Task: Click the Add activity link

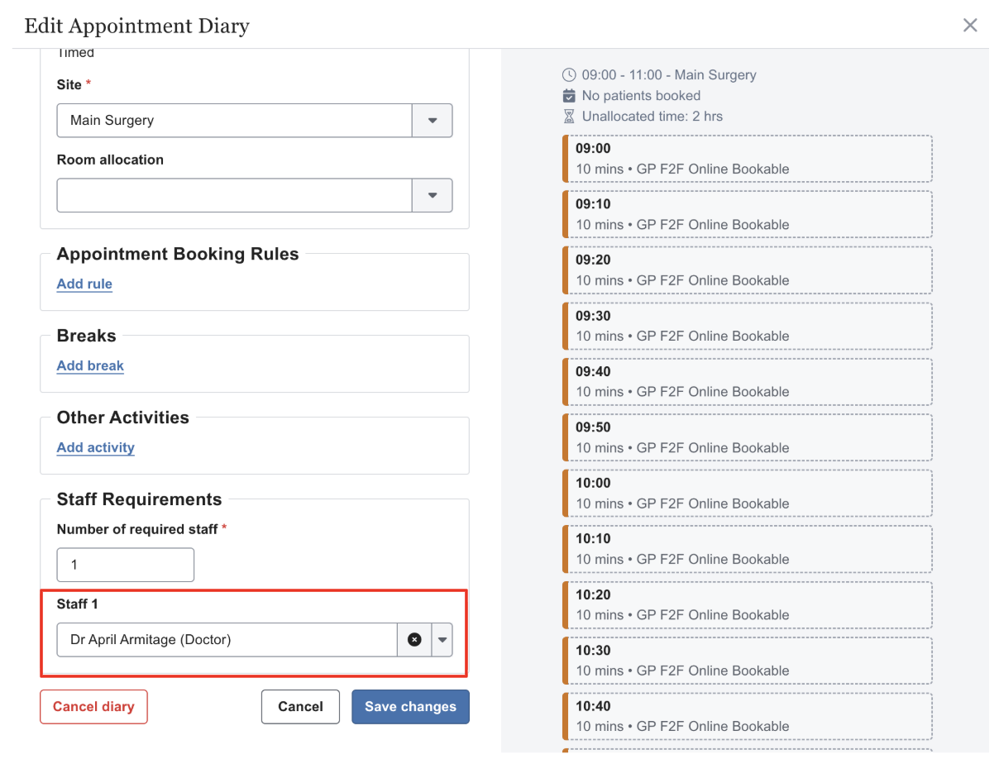Action: point(95,447)
